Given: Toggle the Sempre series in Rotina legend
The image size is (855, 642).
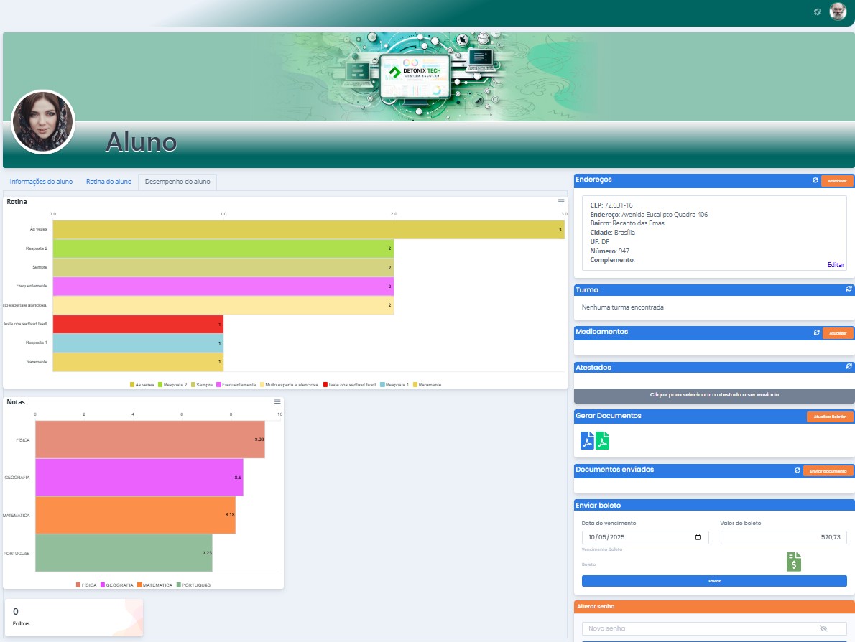Looking at the screenshot, I should [202, 385].
